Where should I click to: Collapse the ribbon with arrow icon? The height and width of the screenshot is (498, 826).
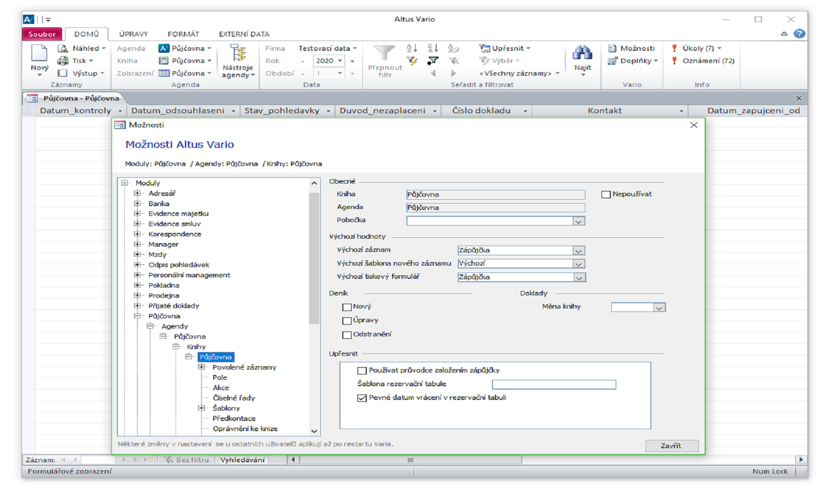tap(784, 34)
